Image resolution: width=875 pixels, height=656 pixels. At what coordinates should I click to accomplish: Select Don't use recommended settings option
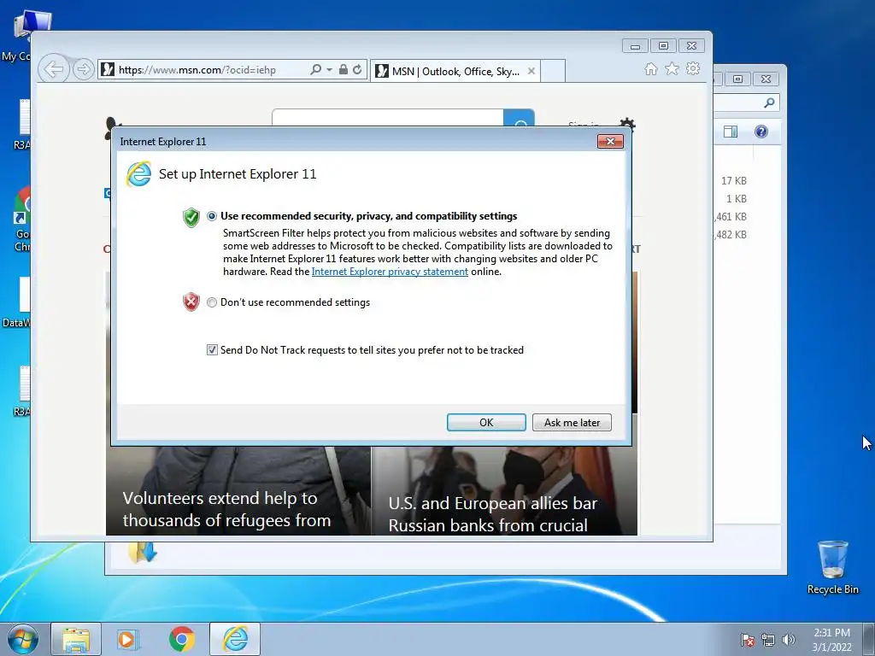(x=212, y=302)
